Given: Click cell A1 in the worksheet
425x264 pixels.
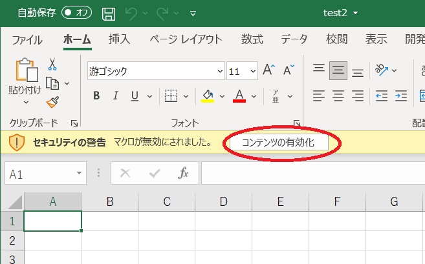Looking at the screenshot, I should [53, 221].
